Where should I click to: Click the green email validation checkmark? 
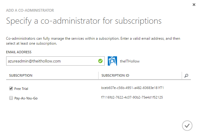click(100, 61)
